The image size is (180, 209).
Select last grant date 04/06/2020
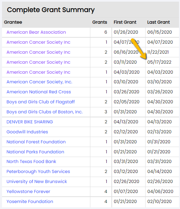[x=160, y=192]
